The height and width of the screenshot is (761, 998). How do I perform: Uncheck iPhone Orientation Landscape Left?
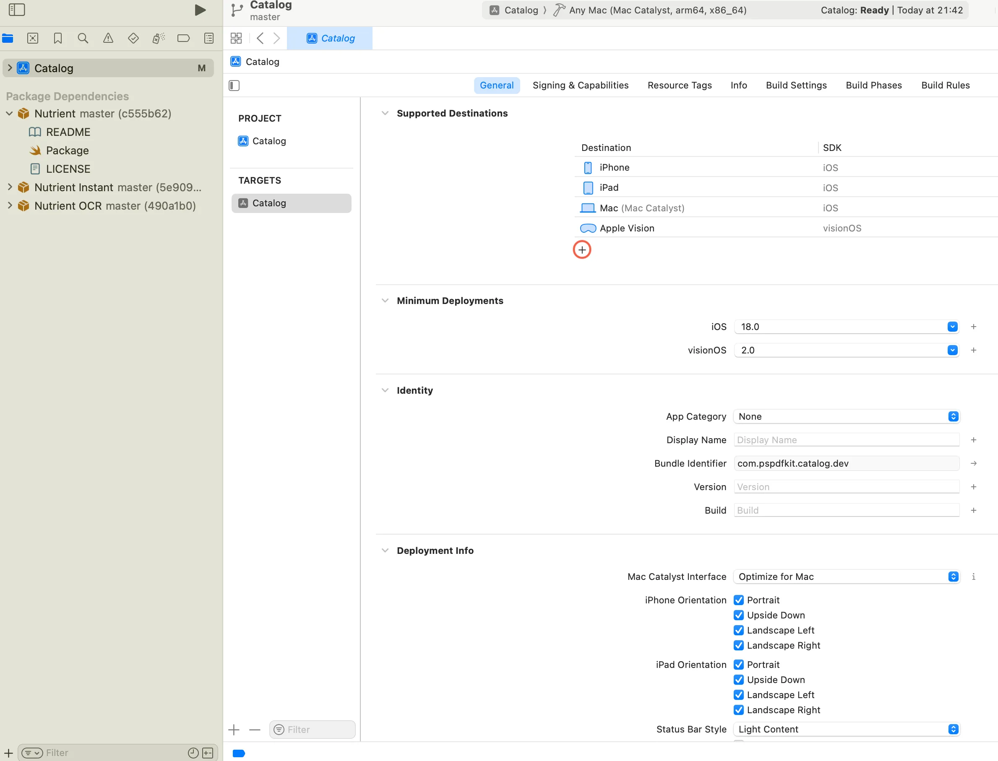pos(738,630)
